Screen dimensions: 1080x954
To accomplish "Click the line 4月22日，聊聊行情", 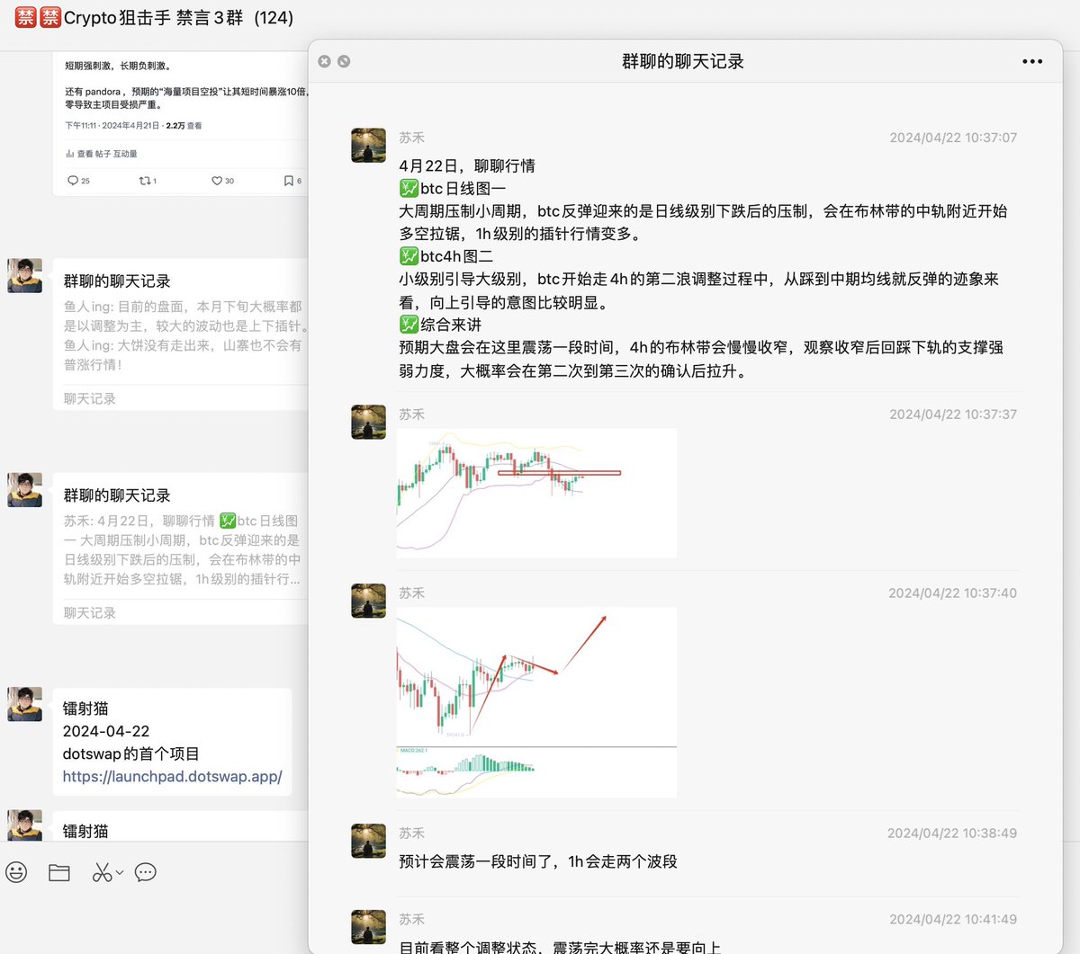I will coord(467,165).
